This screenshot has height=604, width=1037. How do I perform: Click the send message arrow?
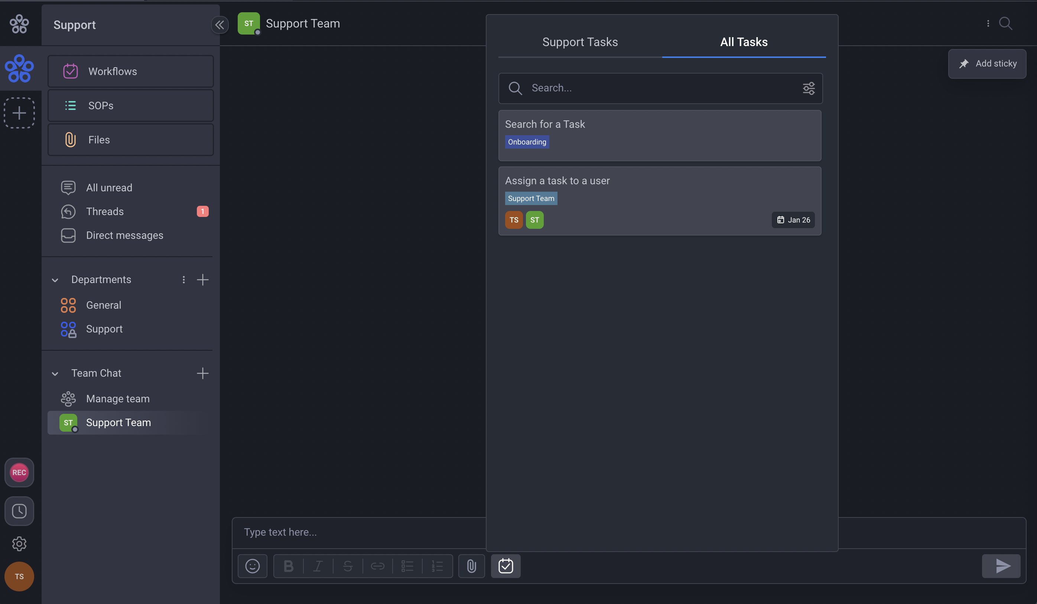[1002, 566]
